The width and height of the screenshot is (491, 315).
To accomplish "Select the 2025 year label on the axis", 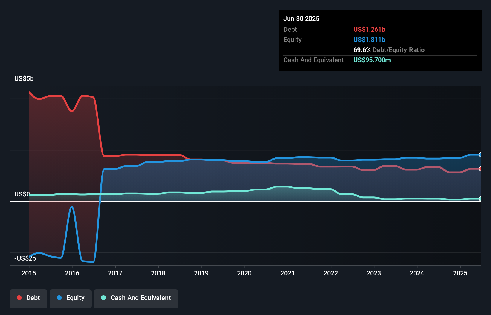I will 460,273.
